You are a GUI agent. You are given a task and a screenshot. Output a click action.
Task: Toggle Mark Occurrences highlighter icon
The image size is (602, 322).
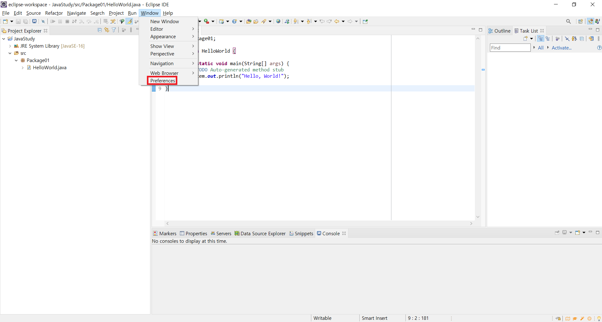coord(129,21)
